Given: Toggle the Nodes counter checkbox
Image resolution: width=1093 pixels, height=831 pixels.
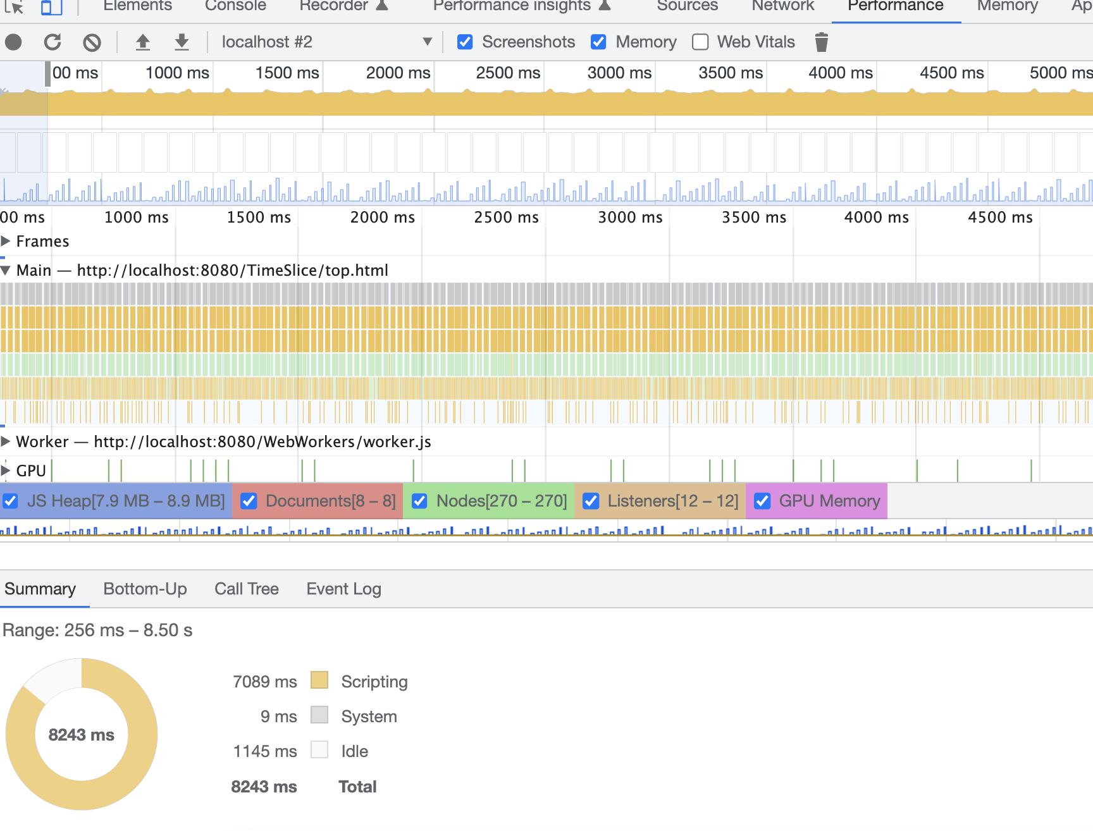Looking at the screenshot, I should click(419, 502).
